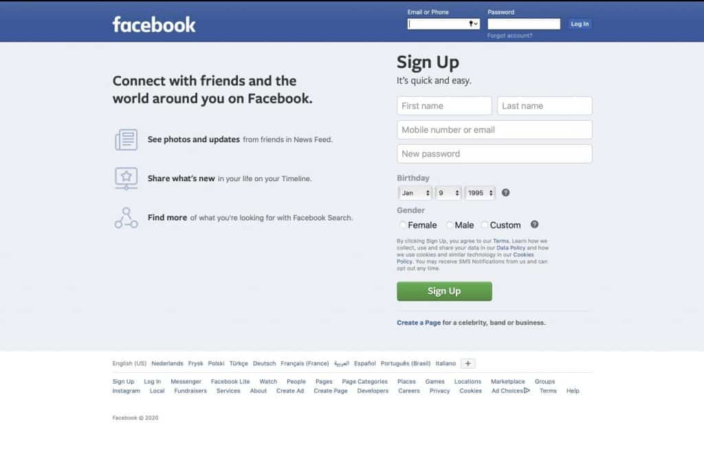Click the Facebook Search network icon
This screenshot has height=449, width=704.
coord(126,218)
